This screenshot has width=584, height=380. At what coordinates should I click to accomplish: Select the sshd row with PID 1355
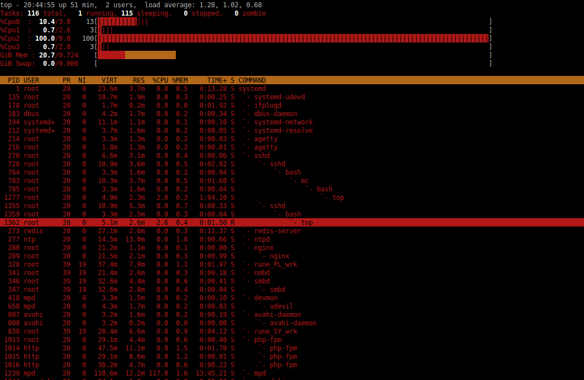[x=292, y=206]
